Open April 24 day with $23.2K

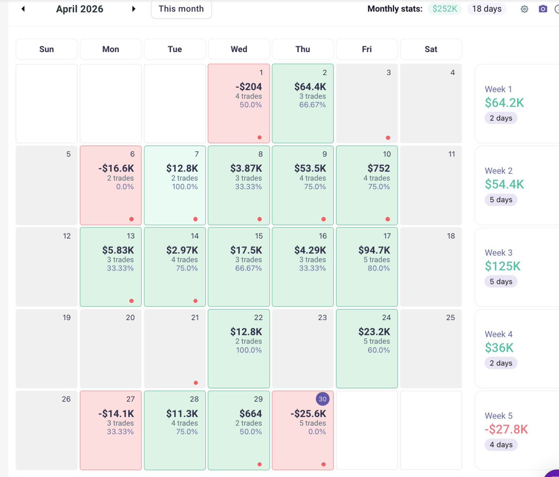(367, 349)
